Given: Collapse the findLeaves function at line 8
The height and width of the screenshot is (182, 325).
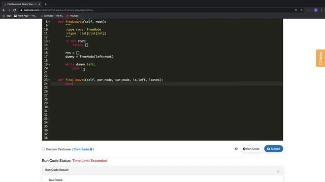Looking at the screenshot, I should pos(49,22).
